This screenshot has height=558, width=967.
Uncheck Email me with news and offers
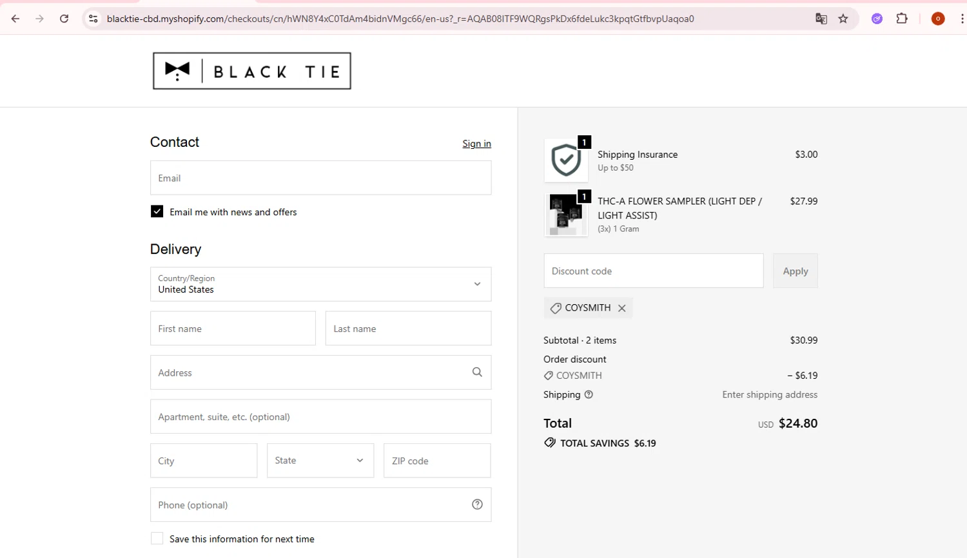point(157,211)
